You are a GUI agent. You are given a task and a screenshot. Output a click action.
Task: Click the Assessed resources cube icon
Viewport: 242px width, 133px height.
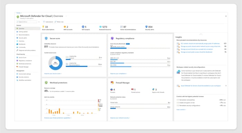[101, 27]
